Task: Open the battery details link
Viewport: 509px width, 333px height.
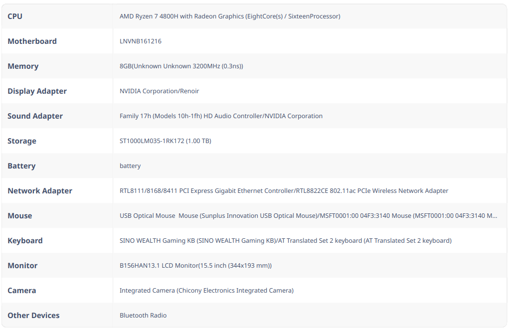Action: (x=130, y=166)
